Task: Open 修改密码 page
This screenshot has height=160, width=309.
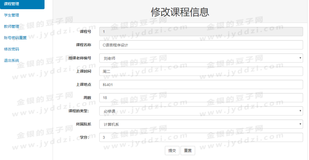Action: point(11,49)
